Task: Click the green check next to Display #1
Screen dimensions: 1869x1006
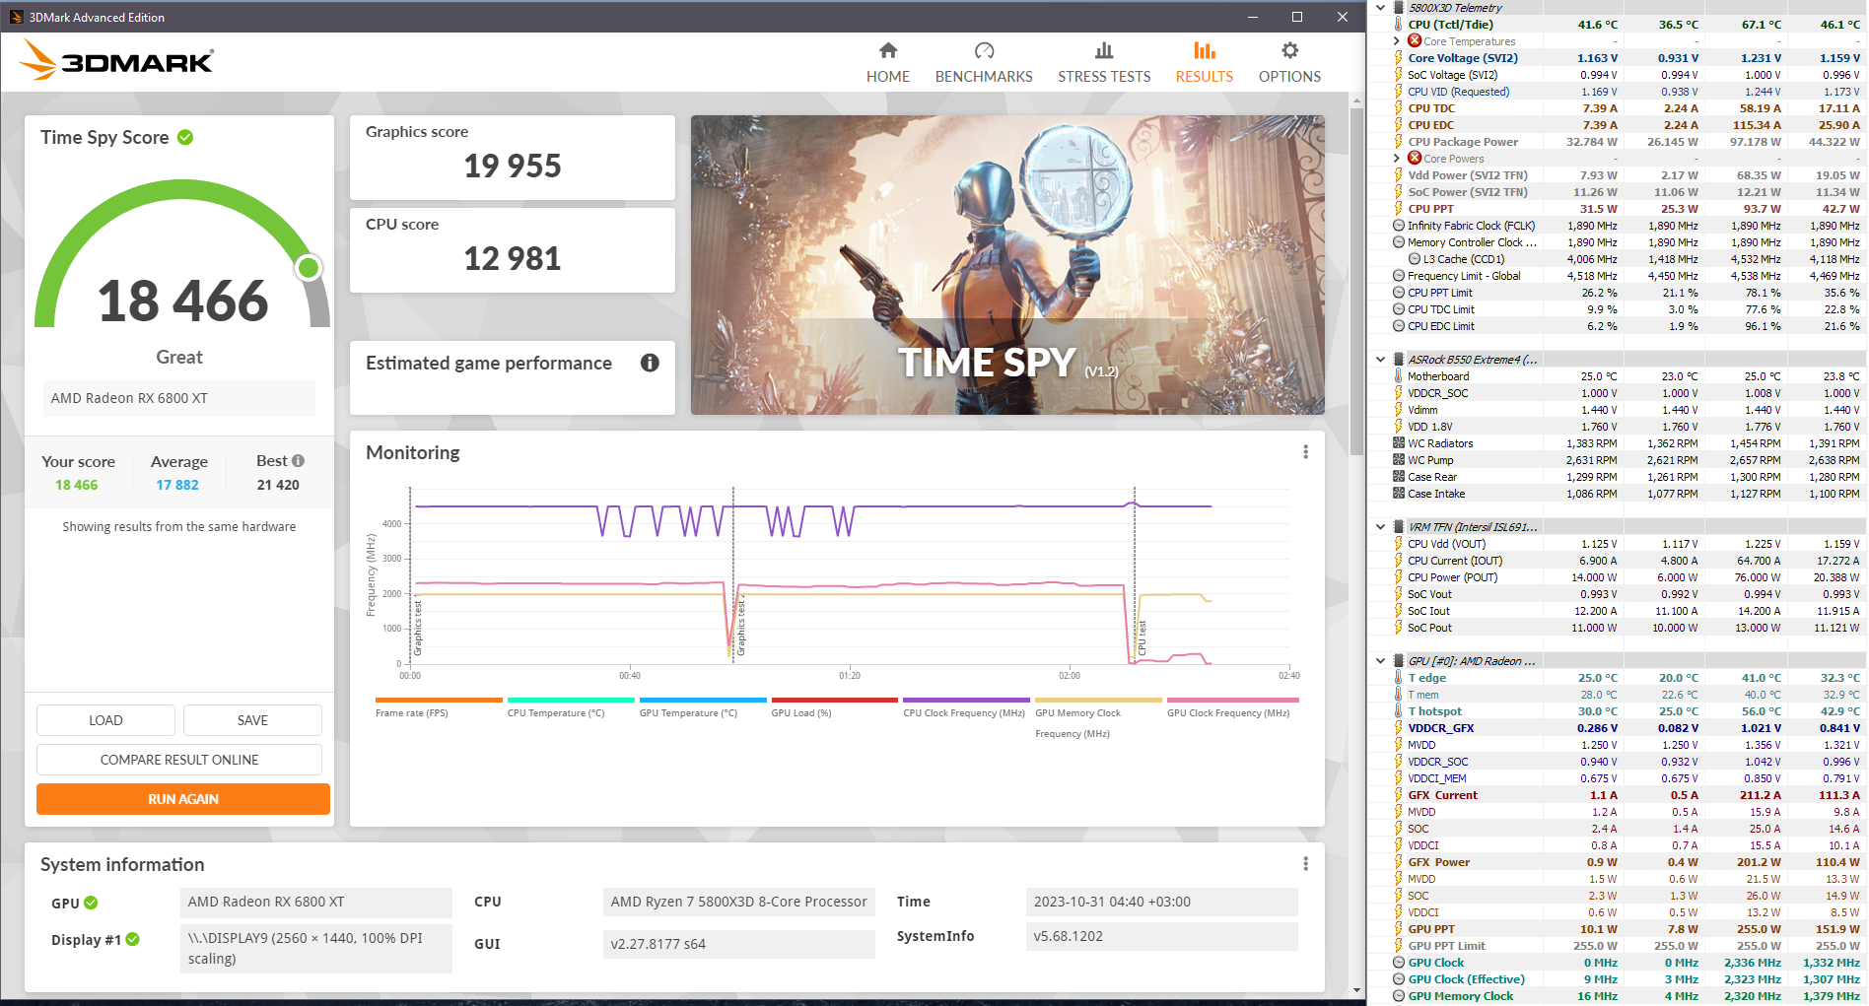Action: tap(133, 939)
